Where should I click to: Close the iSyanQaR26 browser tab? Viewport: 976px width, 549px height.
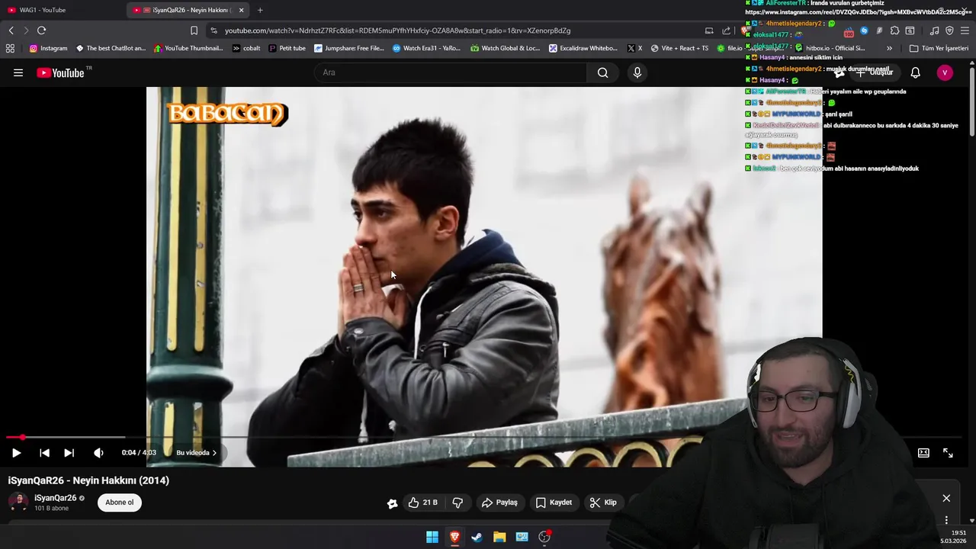tap(241, 10)
